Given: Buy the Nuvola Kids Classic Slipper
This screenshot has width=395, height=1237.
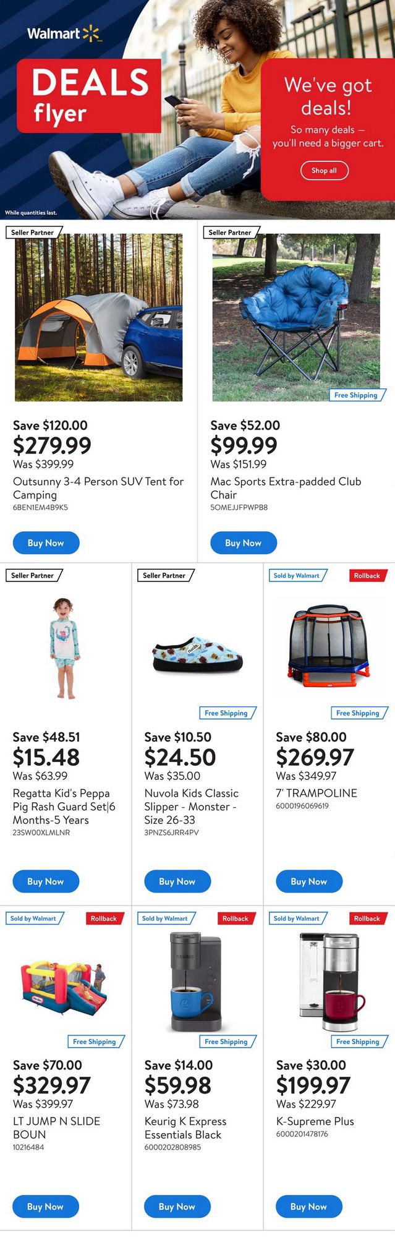Looking at the screenshot, I should 177,881.
